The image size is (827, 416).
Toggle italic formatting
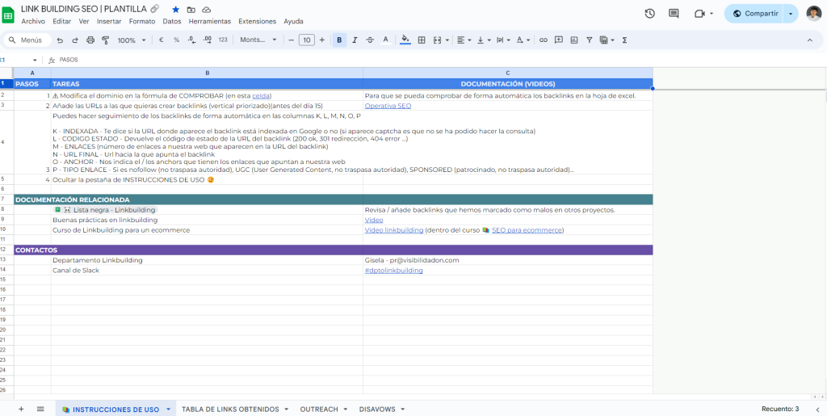(x=355, y=40)
